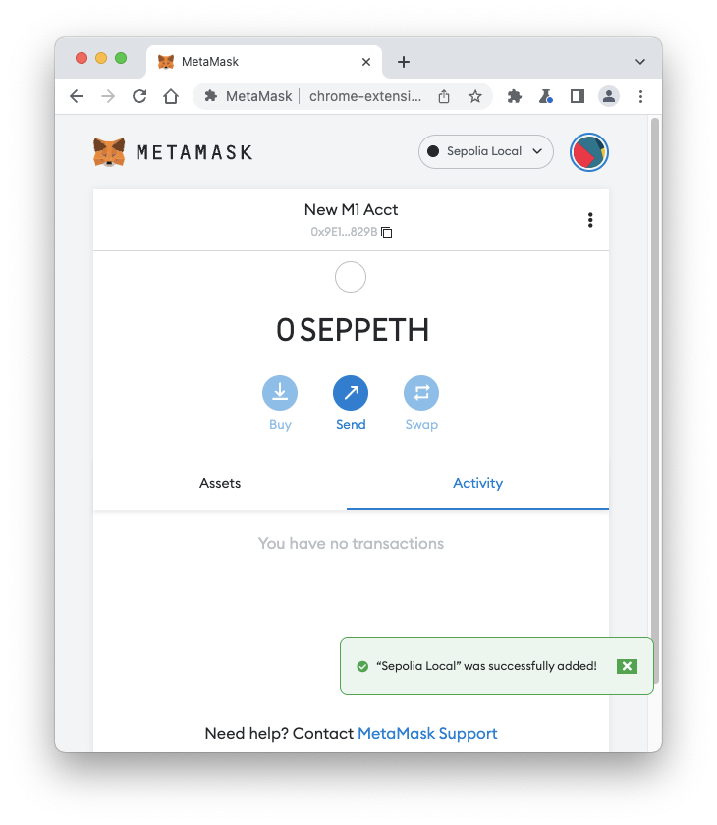Screen dimensions: 717x825
Task: Bookmark this page with star icon
Action: 475,96
